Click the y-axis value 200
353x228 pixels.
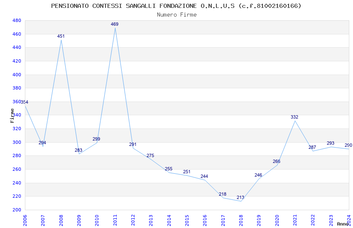[17, 210]
